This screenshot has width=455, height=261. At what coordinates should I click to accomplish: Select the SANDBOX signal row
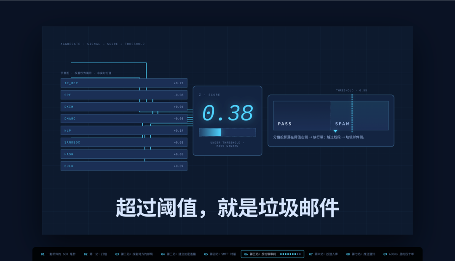(x=124, y=142)
